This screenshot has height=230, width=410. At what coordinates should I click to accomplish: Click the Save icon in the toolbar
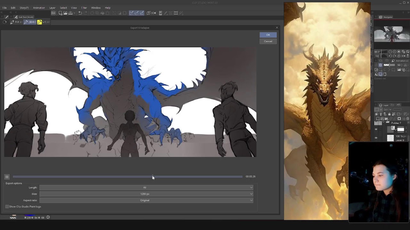click(x=70, y=13)
